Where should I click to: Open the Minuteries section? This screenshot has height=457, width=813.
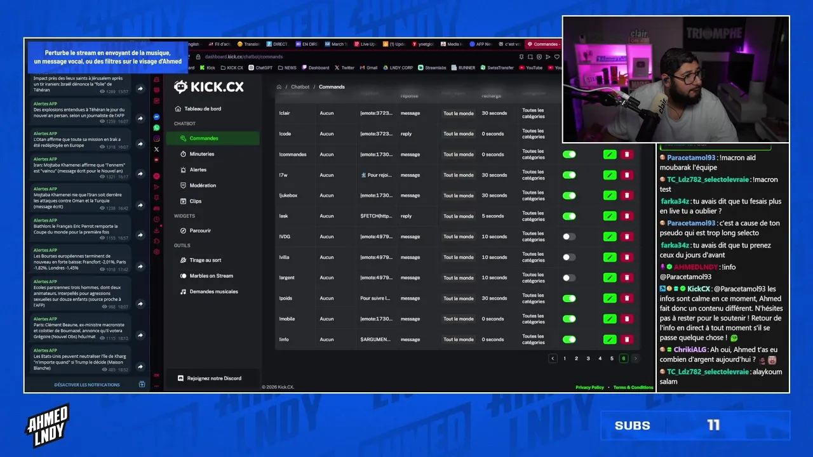213,154
